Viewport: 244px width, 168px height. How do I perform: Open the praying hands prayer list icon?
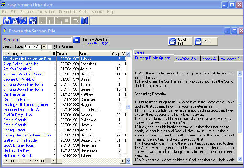(23, 20)
